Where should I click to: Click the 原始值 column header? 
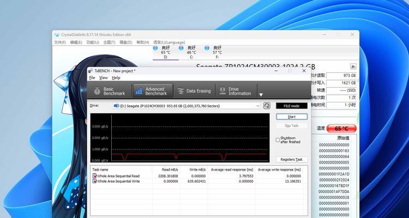(x=343, y=138)
